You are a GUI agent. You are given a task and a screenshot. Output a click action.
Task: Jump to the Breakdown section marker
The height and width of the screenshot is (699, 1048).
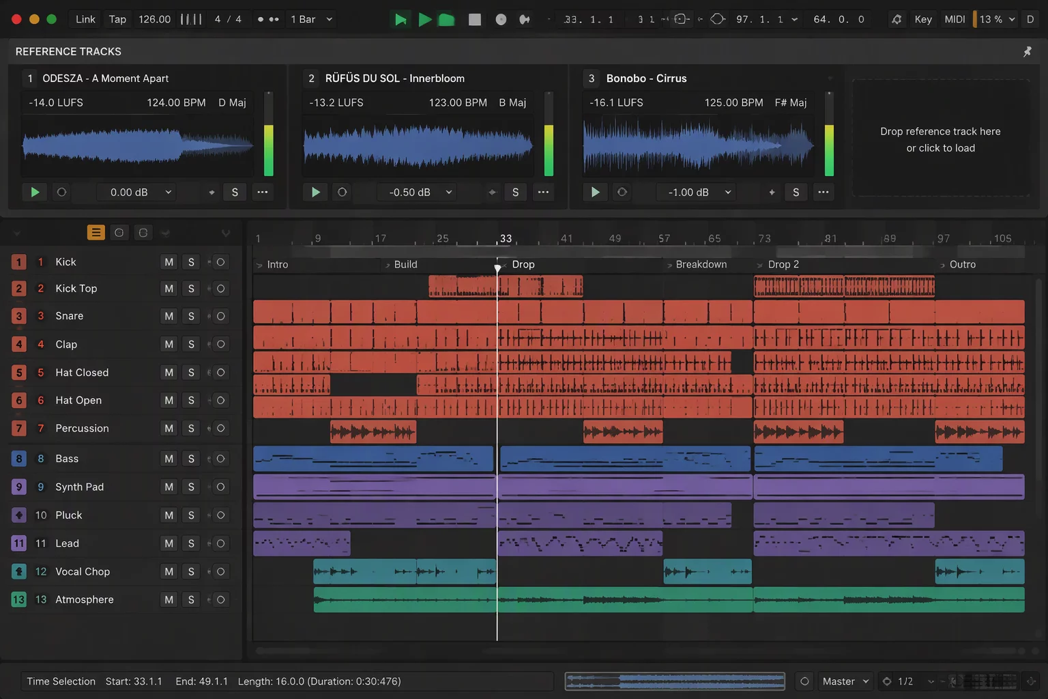point(701,264)
